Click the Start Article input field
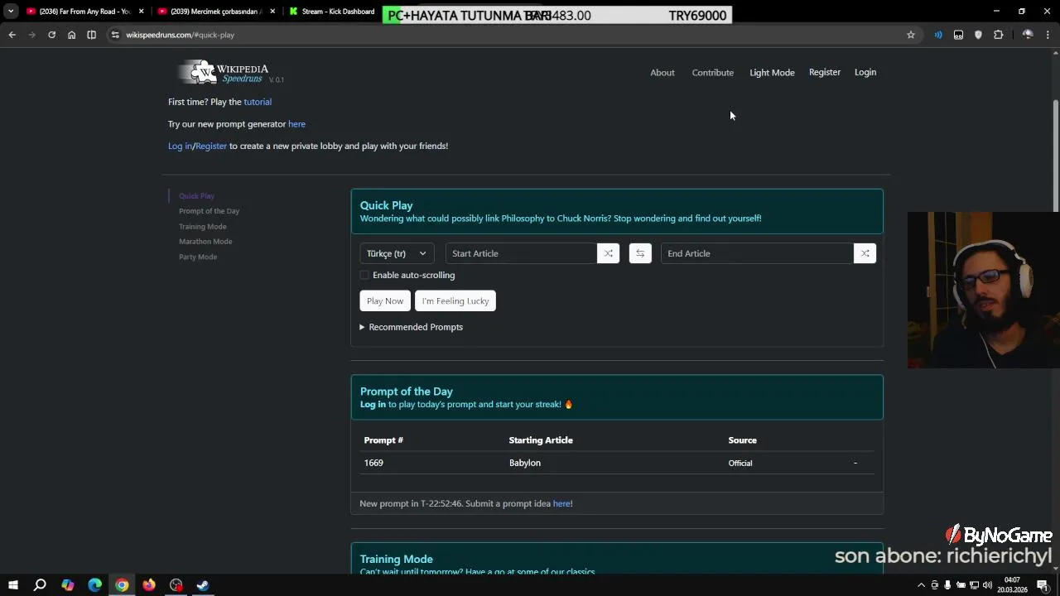The height and width of the screenshot is (596, 1060). 521,253
